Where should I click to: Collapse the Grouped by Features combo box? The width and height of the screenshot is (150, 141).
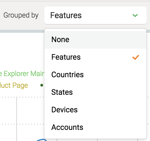click(95, 15)
